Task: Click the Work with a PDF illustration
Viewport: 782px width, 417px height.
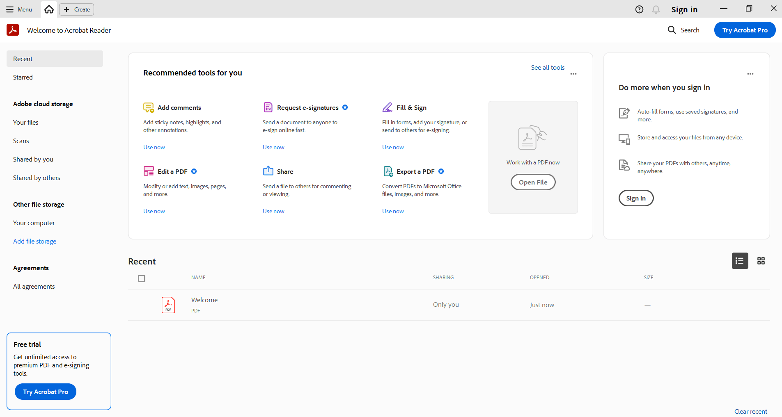Action: click(532, 138)
